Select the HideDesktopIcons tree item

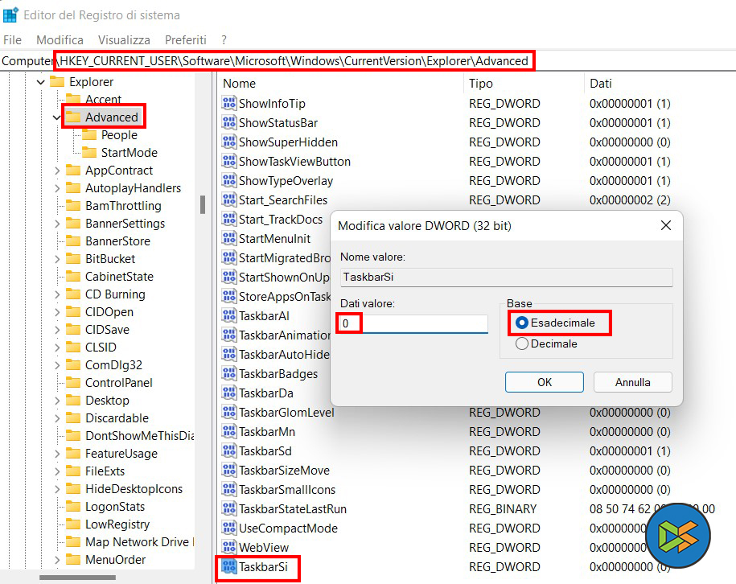point(134,489)
